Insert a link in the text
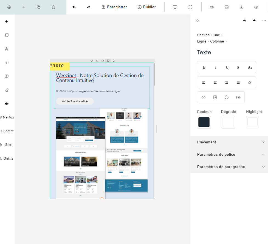This screenshot has height=244, width=268. tap(203, 97)
